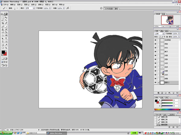Image resolution: width=181 pixels, height=135 pixels.
Task: Open 新建文件夹 taskbar button
Action: (36, 133)
